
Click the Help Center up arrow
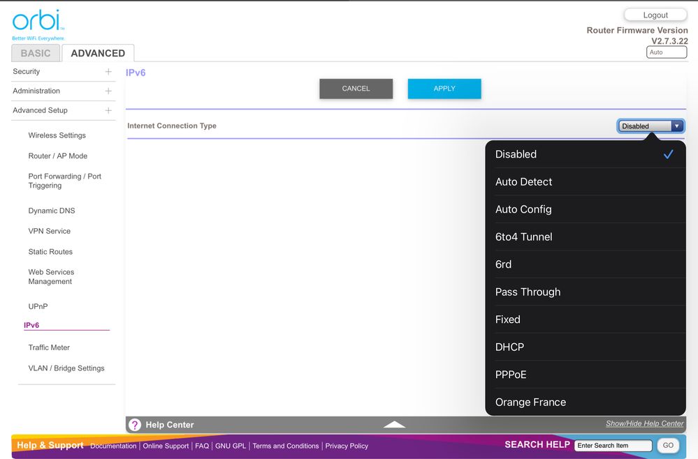coord(395,424)
